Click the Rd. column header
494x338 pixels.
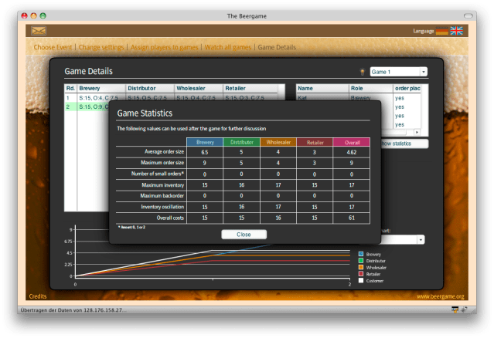tap(70, 88)
